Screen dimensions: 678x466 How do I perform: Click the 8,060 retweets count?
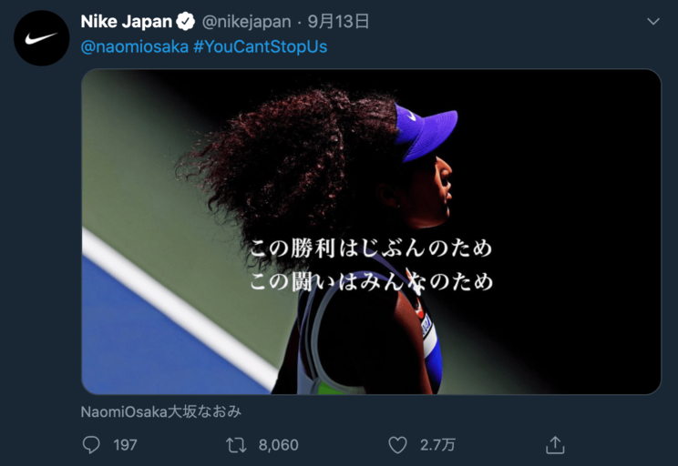279,445
